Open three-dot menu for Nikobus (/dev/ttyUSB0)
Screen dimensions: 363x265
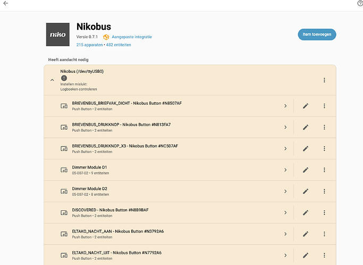pos(324,80)
